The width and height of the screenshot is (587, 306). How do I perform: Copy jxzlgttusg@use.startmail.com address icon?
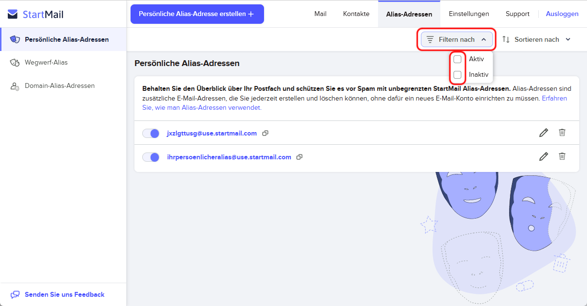tap(265, 133)
